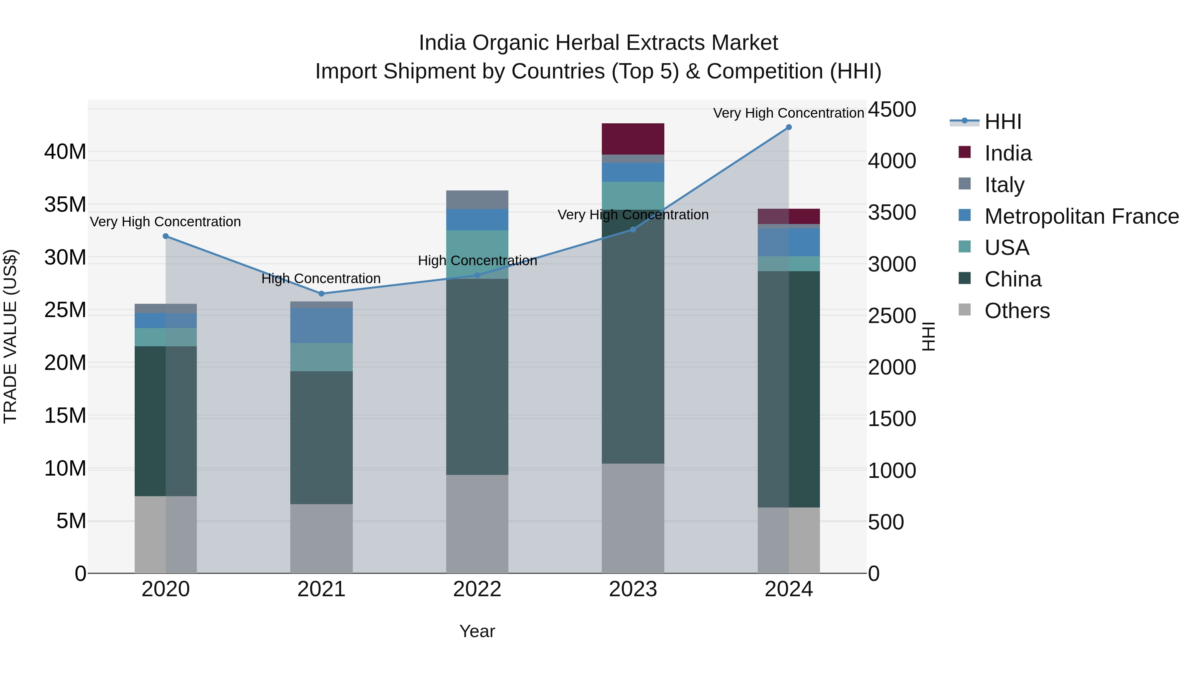The width and height of the screenshot is (1197, 673).
Task: Toggle the USA legend entry
Action: (994, 247)
